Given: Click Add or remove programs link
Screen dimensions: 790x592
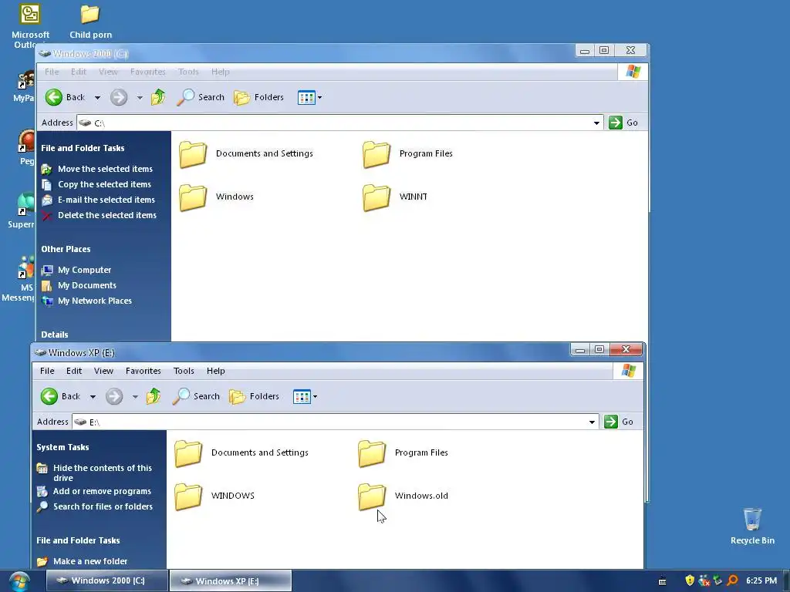Looking at the screenshot, I should coord(102,491).
